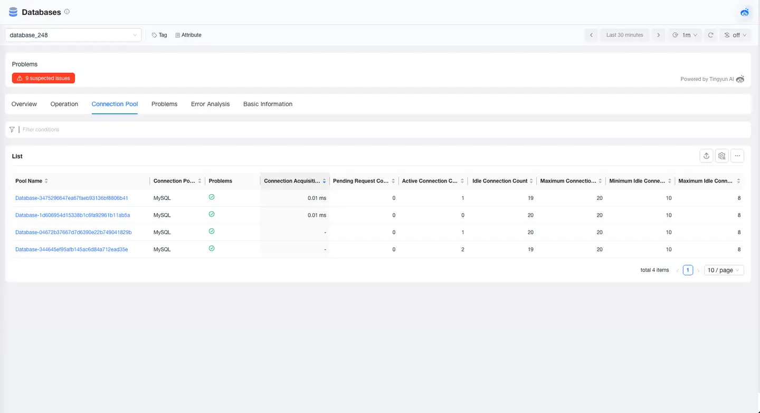Click the Databases logo icon
This screenshot has width=760, height=413.
(13, 12)
